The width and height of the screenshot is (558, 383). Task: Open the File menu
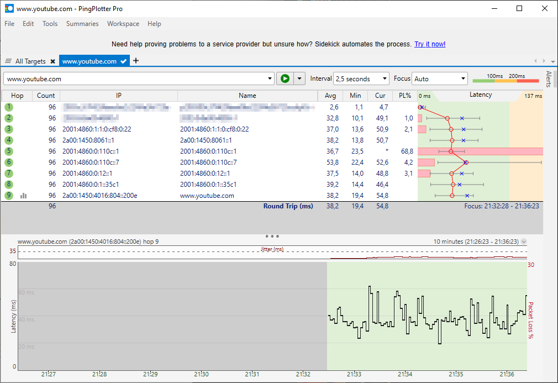click(9, 24)
